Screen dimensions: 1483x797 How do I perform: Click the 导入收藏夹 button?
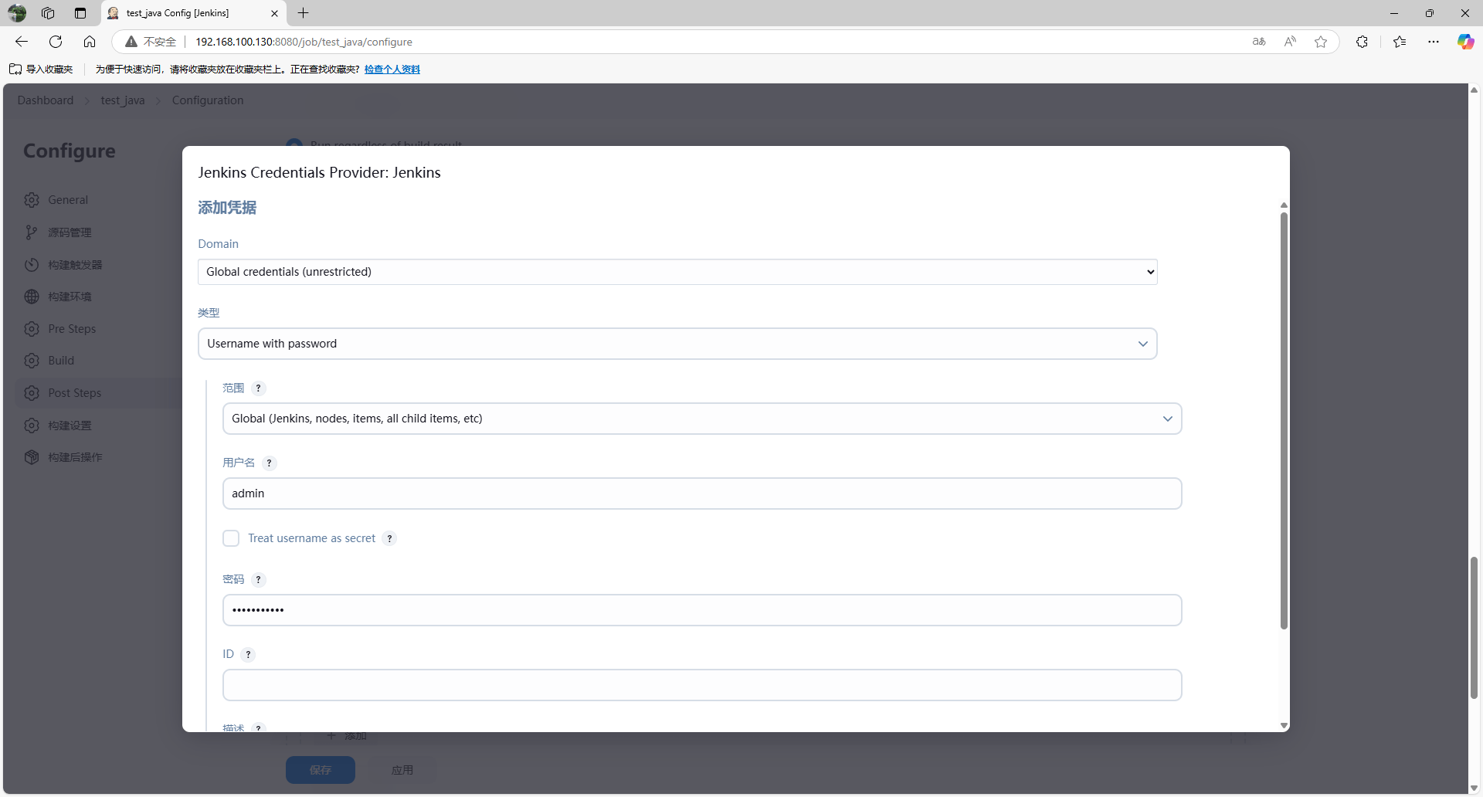tap(42, 70)
